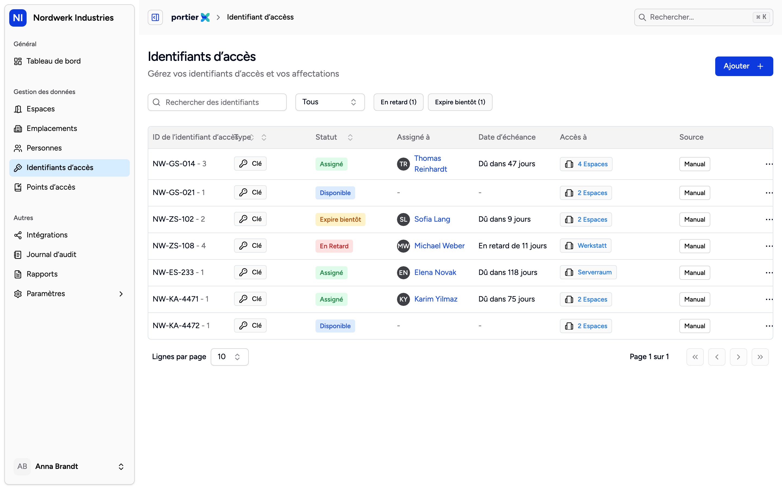Image resolution: width=782 pixels, height=489 pixels.
Task: Open the three-dot menu for NW-GS-014
Action: pyautogui.click(x=769, y=164)
